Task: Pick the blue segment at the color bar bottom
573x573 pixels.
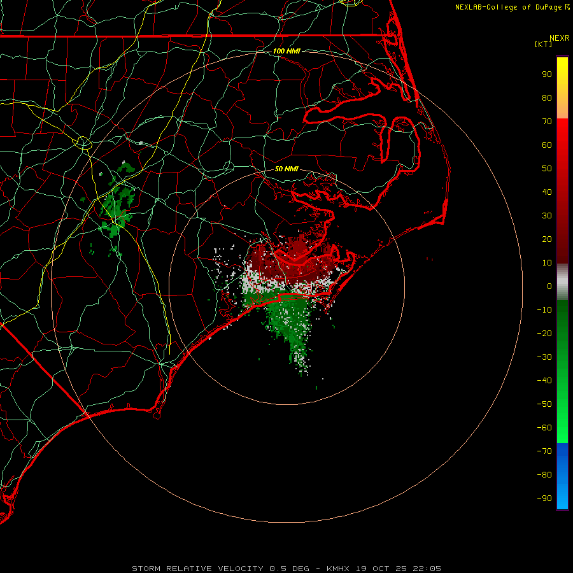Action: pos(562,476)
